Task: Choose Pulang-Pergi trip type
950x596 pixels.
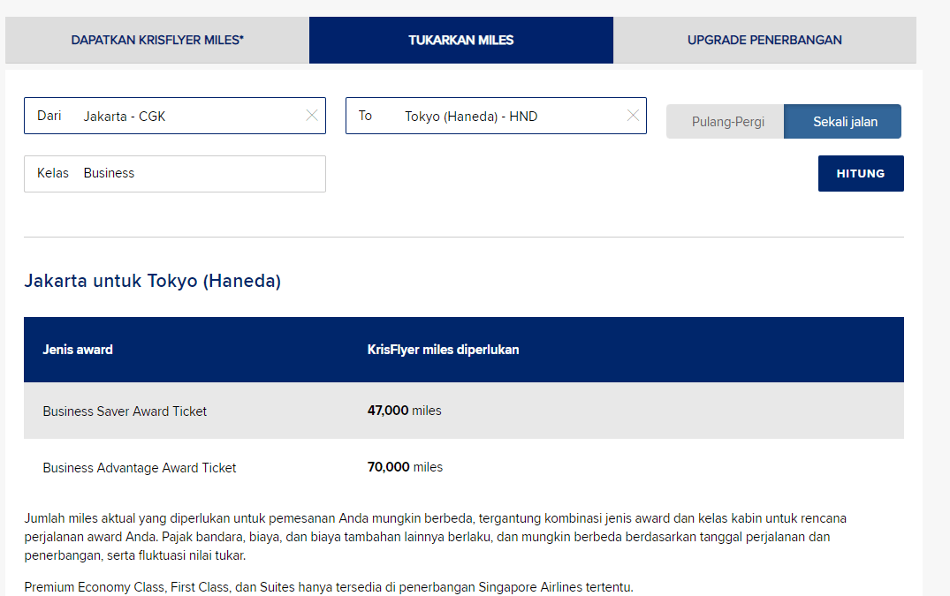Action: coord(726,122)
